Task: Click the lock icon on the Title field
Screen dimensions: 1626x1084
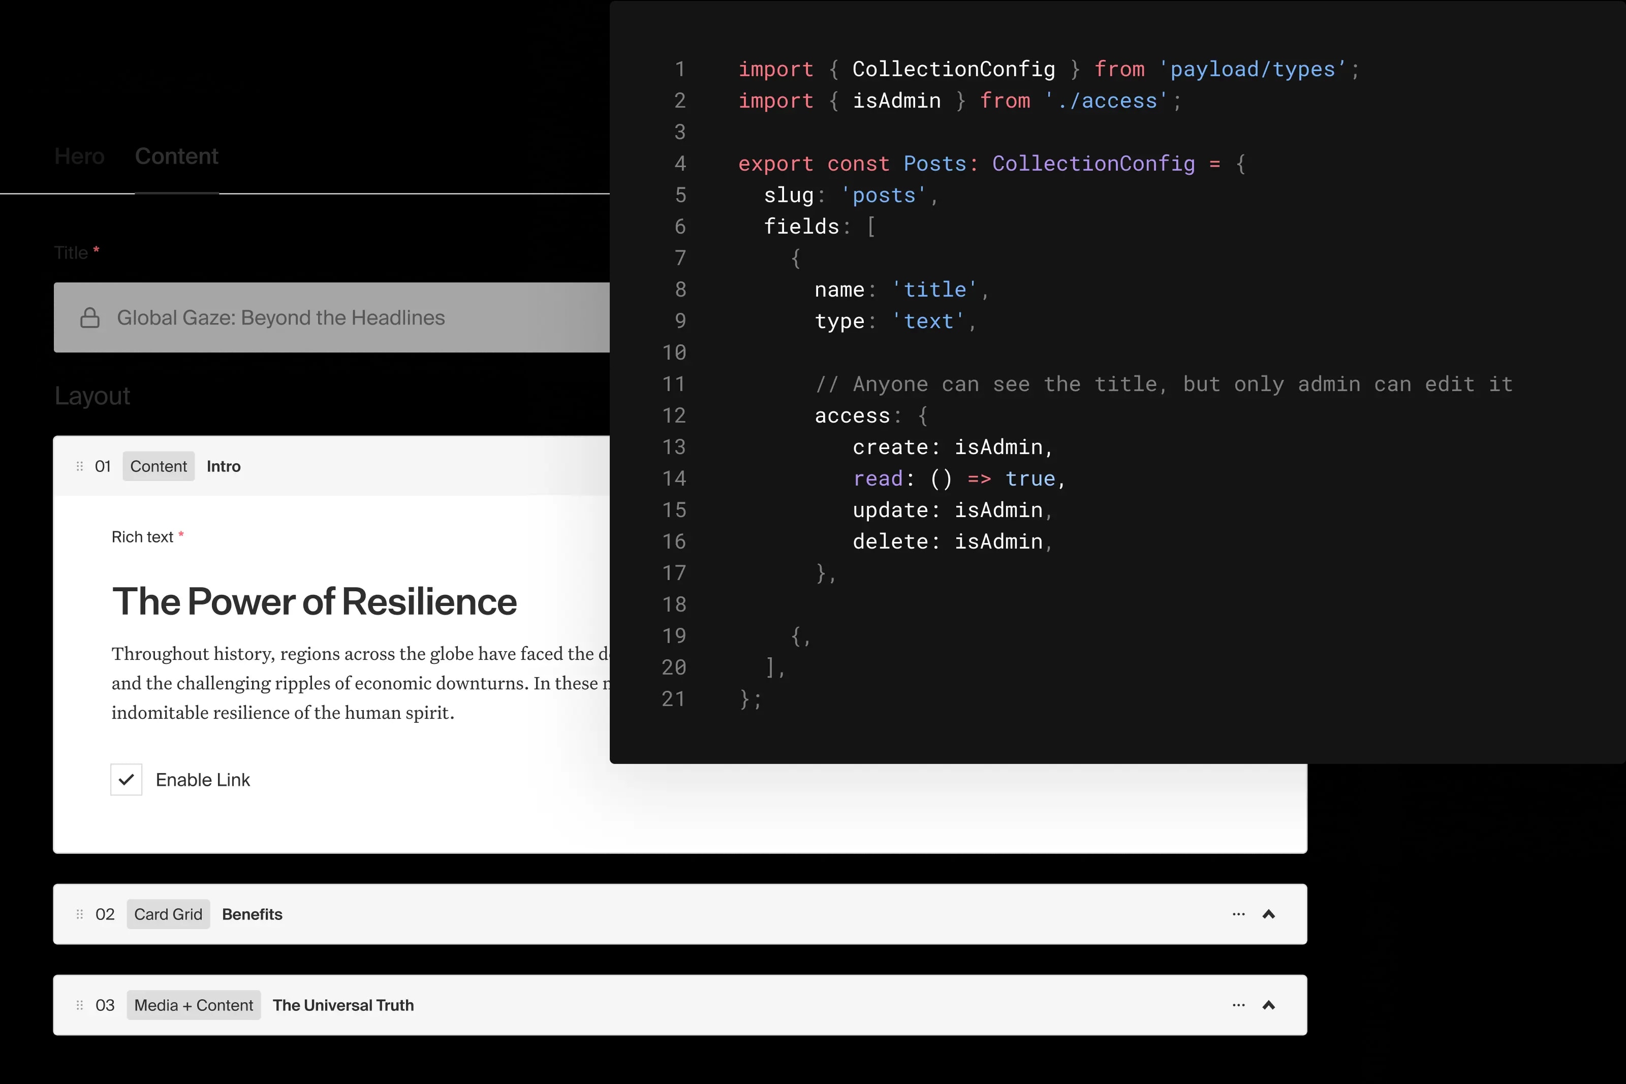Action: click(x=89, y=317)
